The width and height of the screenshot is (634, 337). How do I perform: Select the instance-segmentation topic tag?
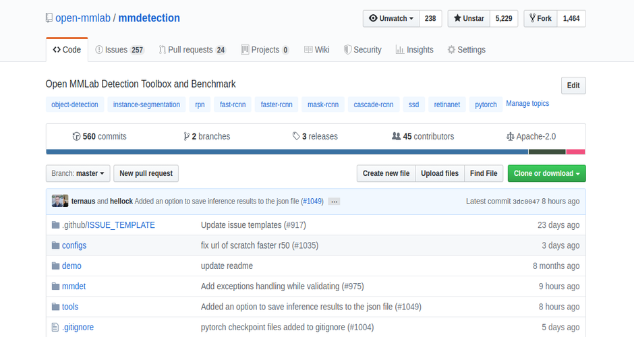click(x=146, y=104)
